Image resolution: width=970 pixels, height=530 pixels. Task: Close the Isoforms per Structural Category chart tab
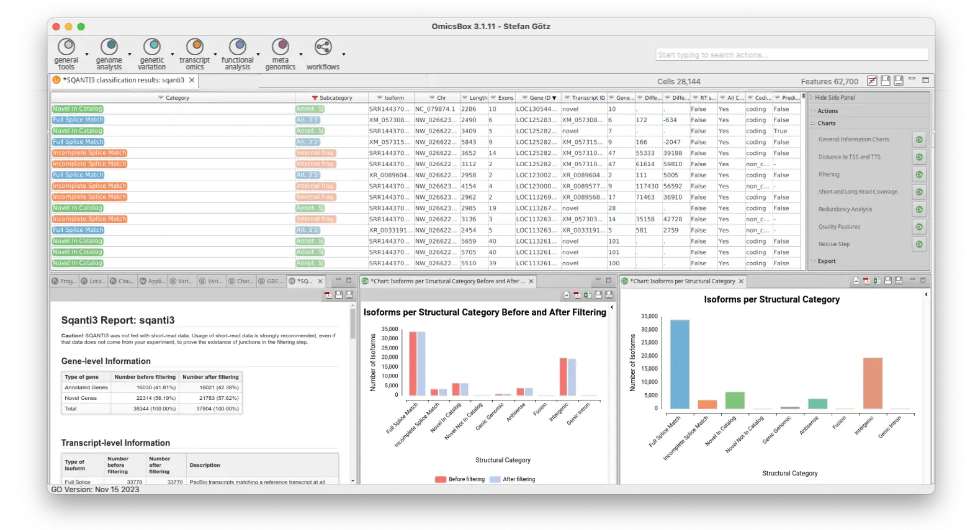741,281
